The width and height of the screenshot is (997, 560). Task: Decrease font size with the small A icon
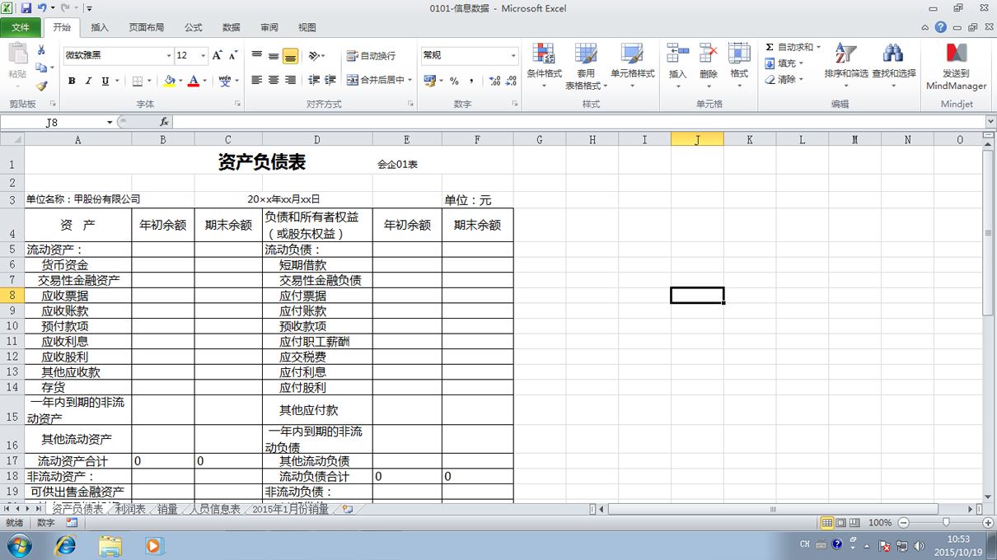point(233,55)
